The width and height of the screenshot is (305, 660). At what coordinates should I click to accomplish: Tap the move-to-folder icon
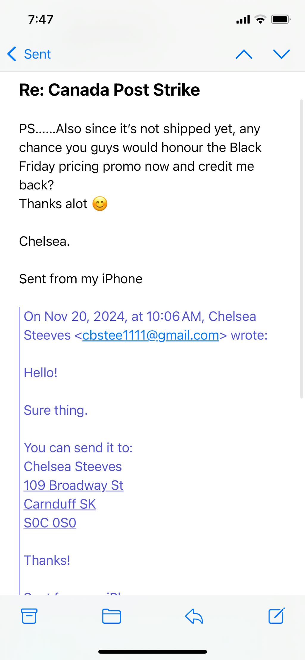tap(111, 616)
